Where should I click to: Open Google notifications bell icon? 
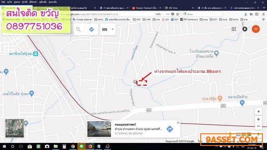pyautogui.click(x=245, y=29)
